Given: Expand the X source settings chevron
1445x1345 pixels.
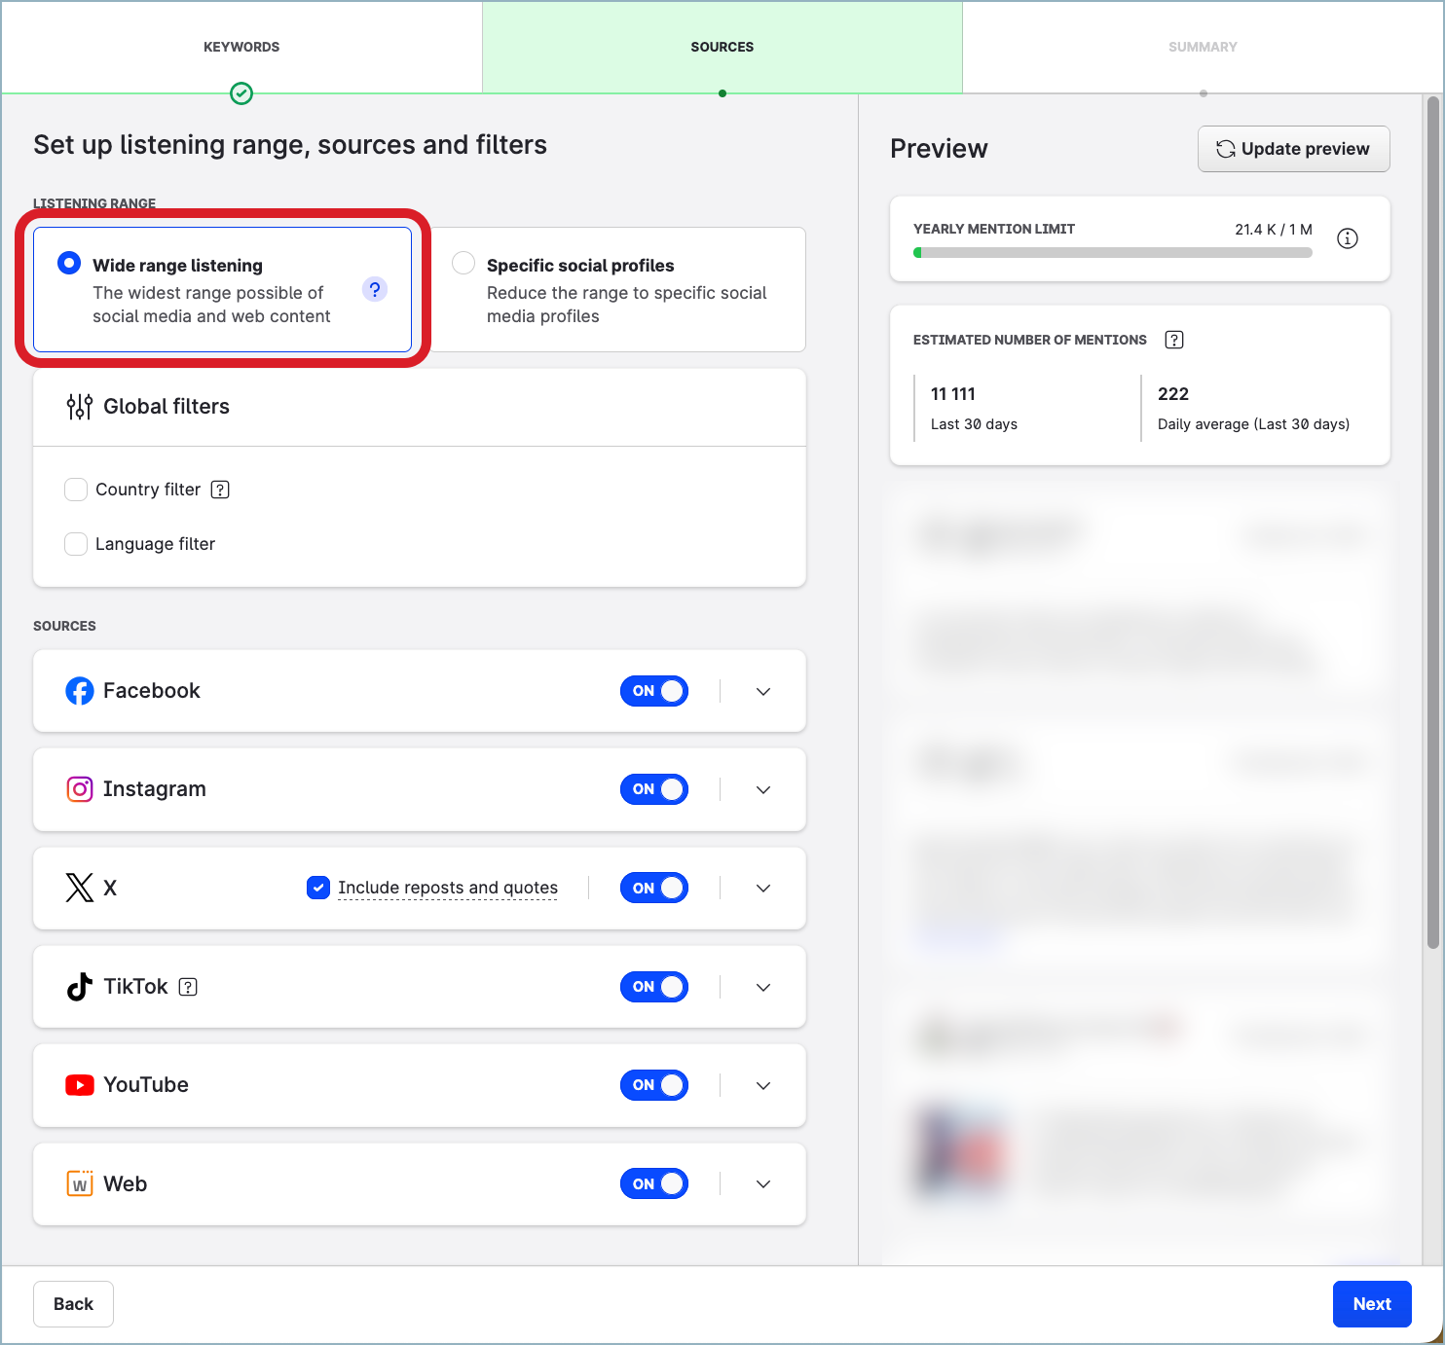Looking at the screenshot, I should (763, 889).
